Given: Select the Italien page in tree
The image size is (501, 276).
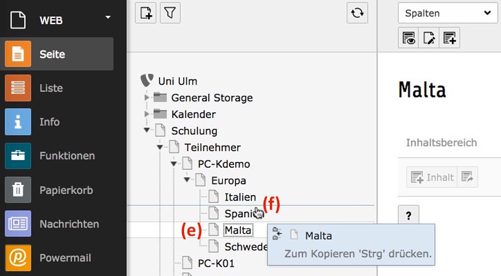Looking at the screenshot, I should point(240,197).
